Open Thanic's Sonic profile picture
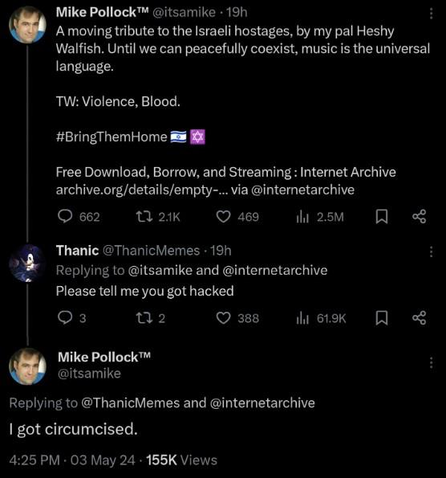 click(x=27, y=263)
